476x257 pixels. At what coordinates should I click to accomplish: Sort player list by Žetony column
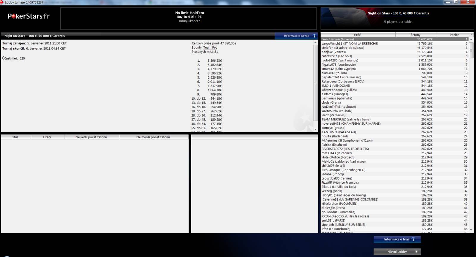click(416, 35)
